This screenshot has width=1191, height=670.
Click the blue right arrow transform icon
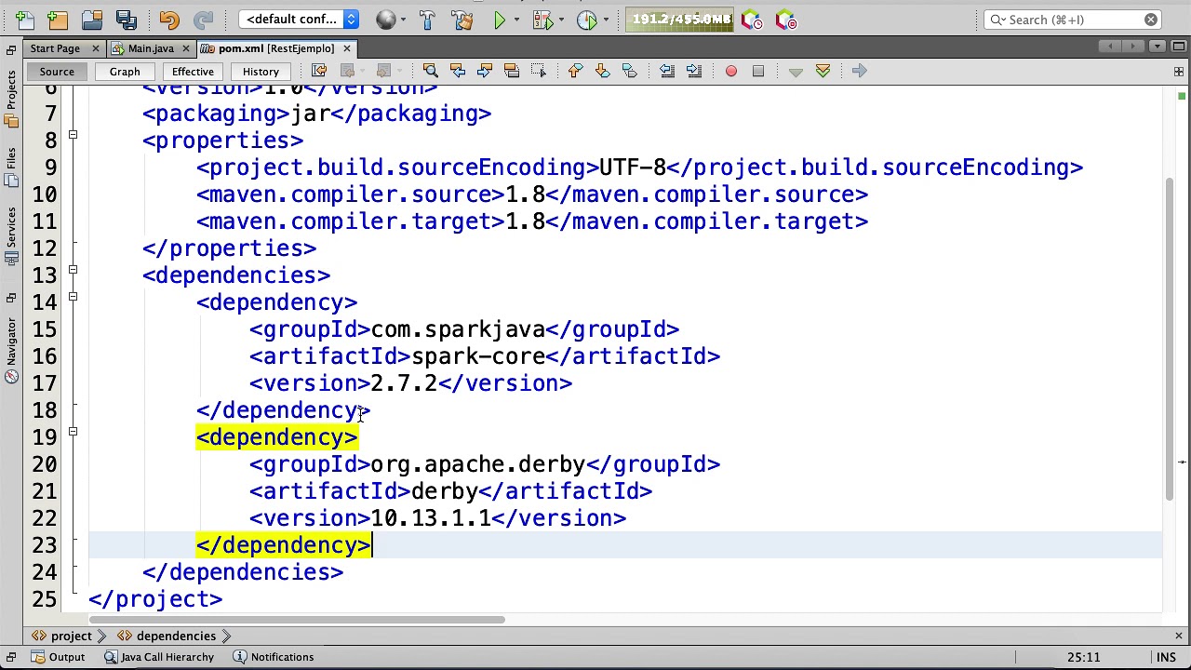click(x=860, y=71)
